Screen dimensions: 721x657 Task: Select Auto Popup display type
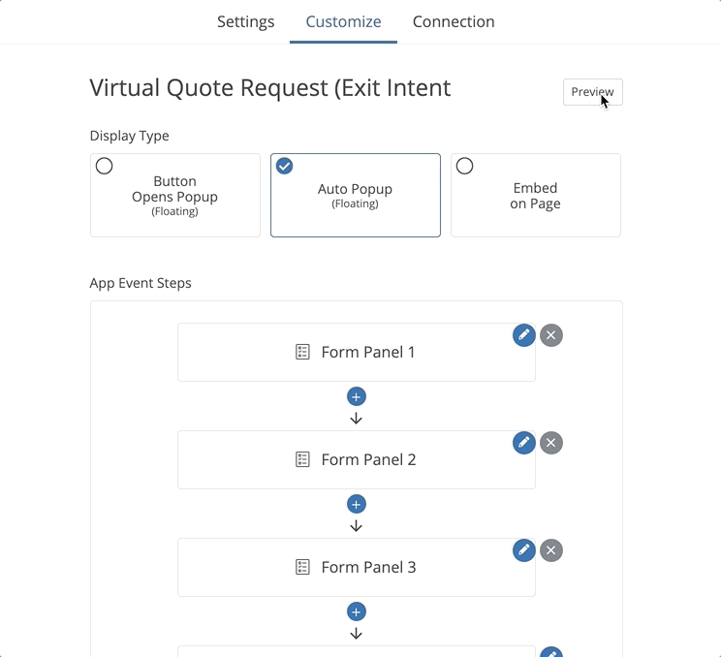coord(355,195)
